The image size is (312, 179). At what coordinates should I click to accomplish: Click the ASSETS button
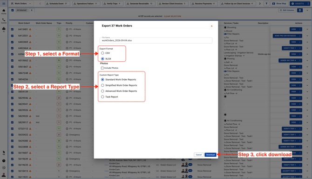tap(298, 4)
